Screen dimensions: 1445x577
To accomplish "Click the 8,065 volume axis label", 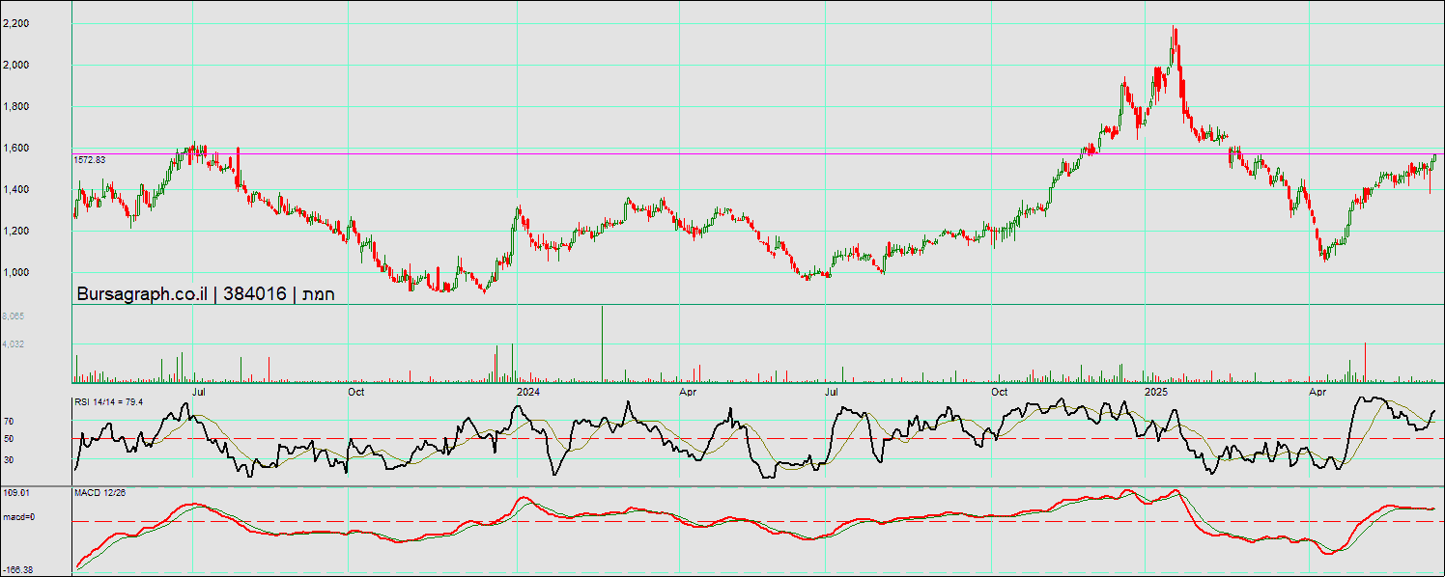I will point(14,316).
